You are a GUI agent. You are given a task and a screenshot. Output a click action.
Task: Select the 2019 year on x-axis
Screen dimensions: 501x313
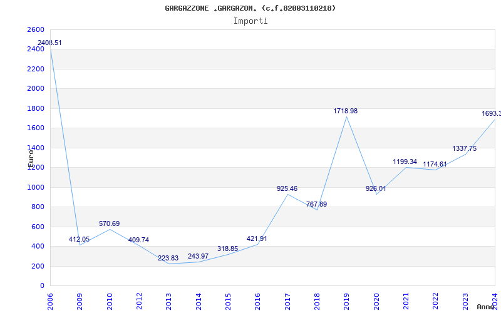click(347, 300)
